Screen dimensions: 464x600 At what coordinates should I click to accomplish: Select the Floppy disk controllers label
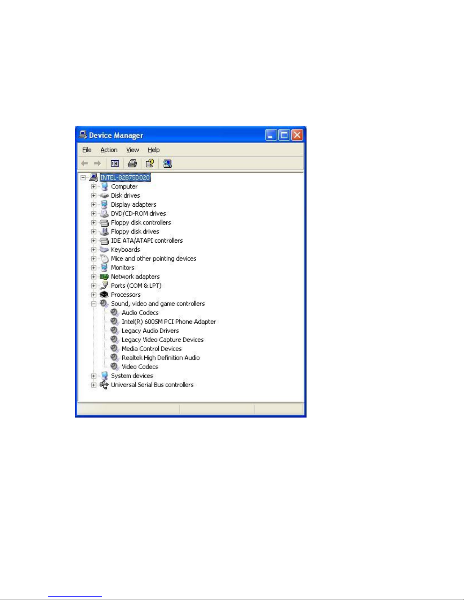click(x=141, y=223)
